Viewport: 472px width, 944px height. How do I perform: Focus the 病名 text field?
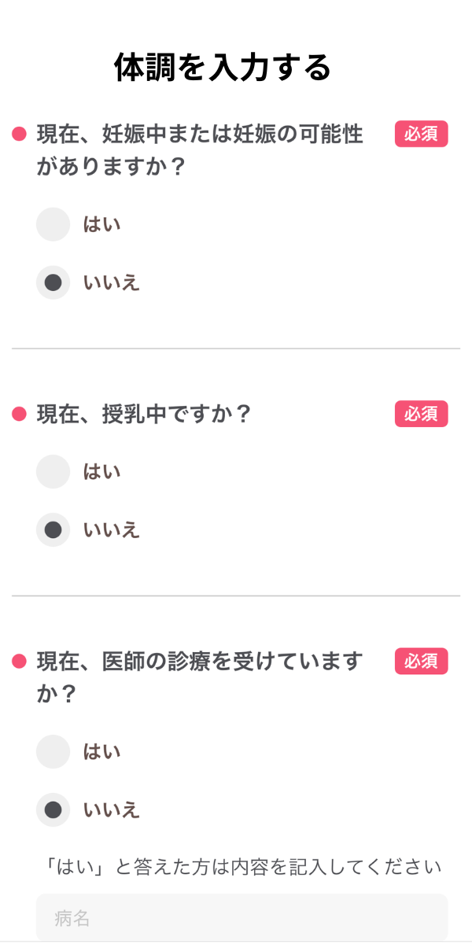coord(242,917)
